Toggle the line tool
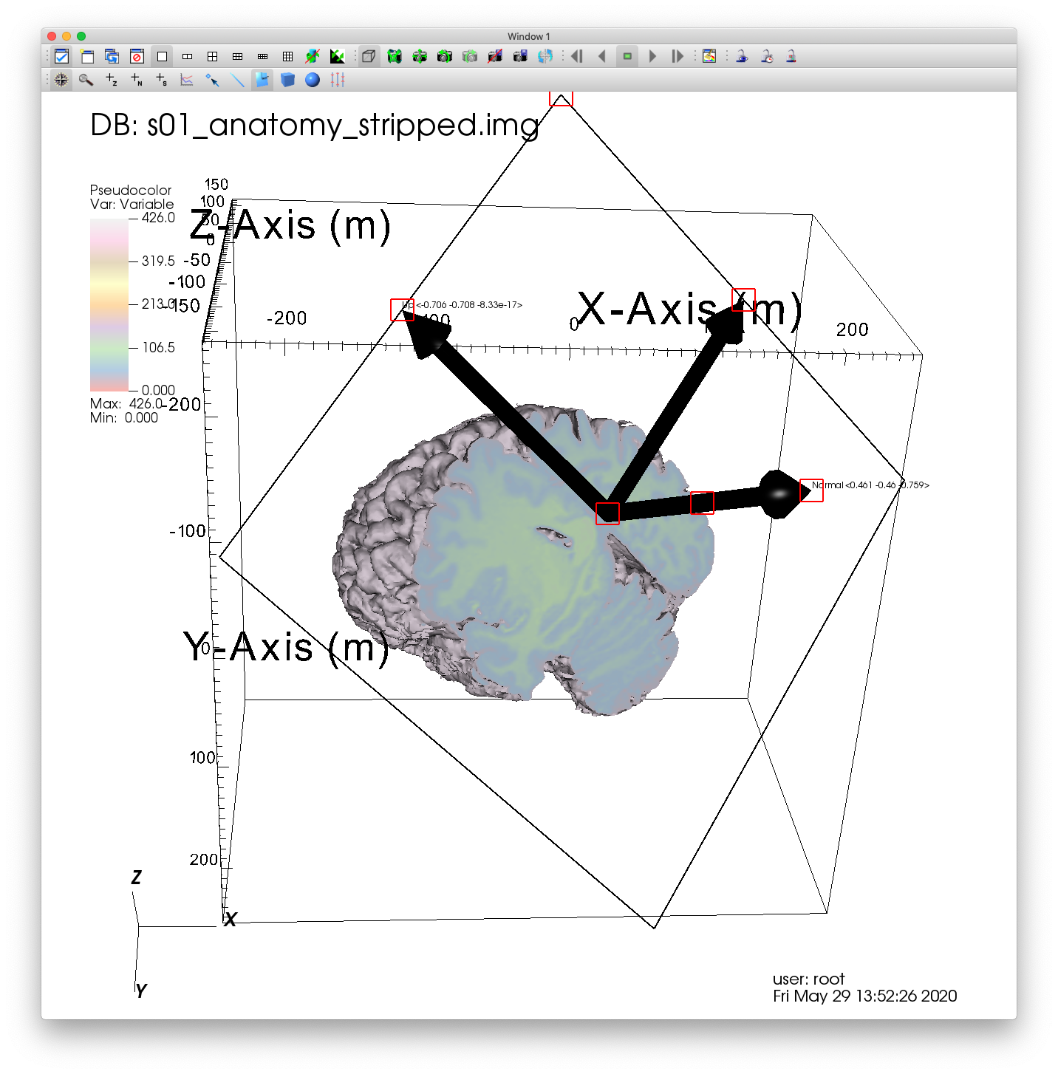 pos(237,80)
